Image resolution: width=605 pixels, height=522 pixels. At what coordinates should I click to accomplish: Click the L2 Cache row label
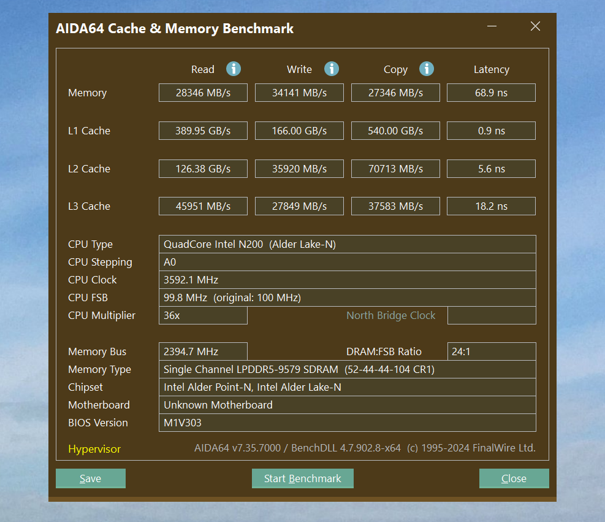(x=89, y=169)
